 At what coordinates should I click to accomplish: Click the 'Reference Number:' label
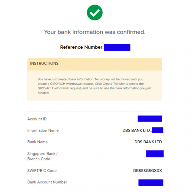pos(82,47)
